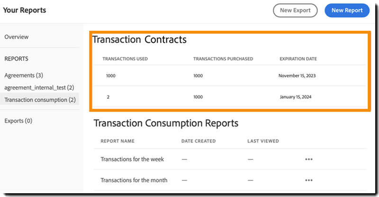Open the Overview section

17,37
